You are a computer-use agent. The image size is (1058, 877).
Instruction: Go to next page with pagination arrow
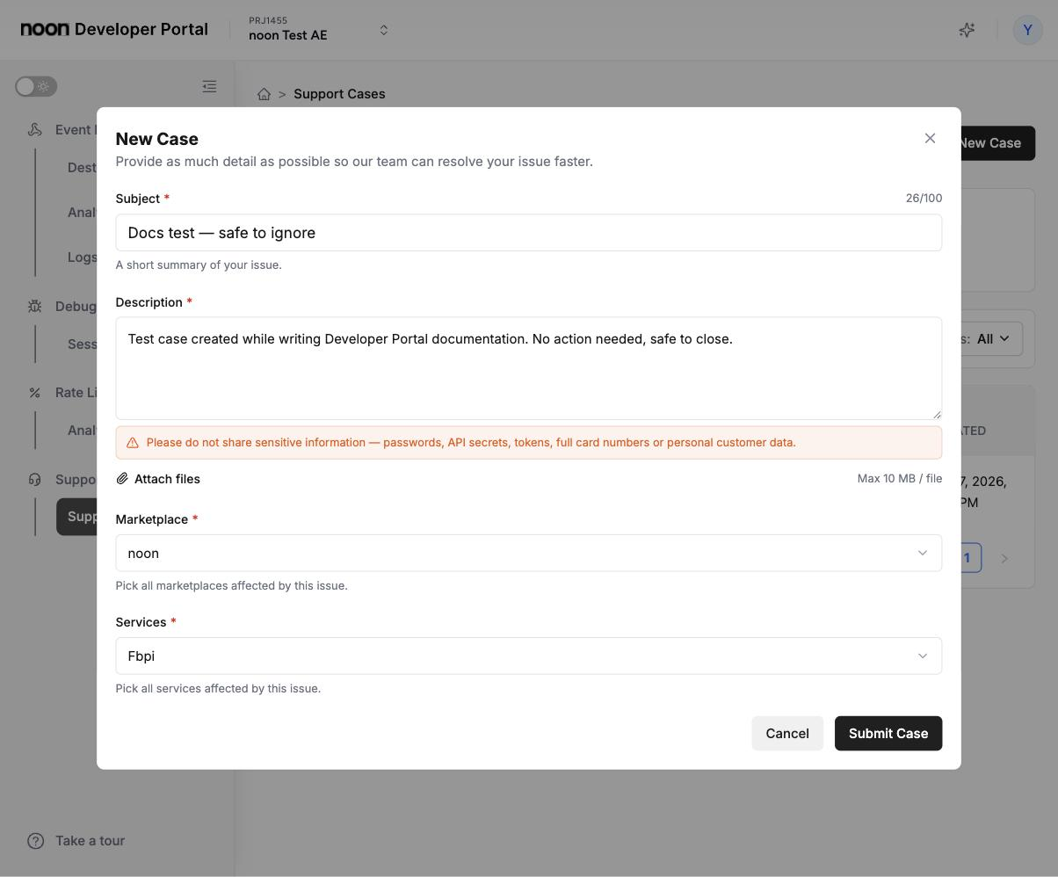1004,558
